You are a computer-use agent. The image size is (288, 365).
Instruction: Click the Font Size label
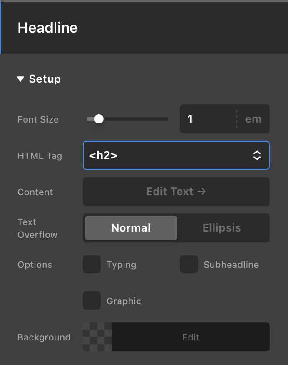[38, 120]
